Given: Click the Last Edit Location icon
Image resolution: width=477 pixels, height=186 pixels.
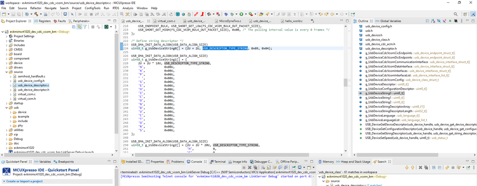Looking at the screenshot, I should [x=321, y=14].
